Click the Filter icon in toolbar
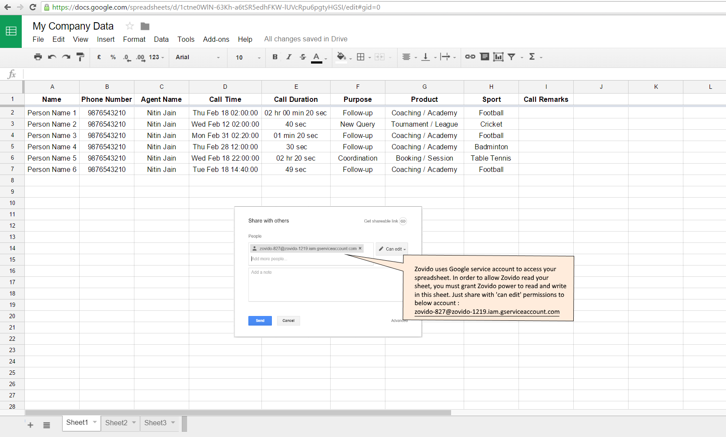This screenshot has height=437, width=726. click(x=512, y=57)
